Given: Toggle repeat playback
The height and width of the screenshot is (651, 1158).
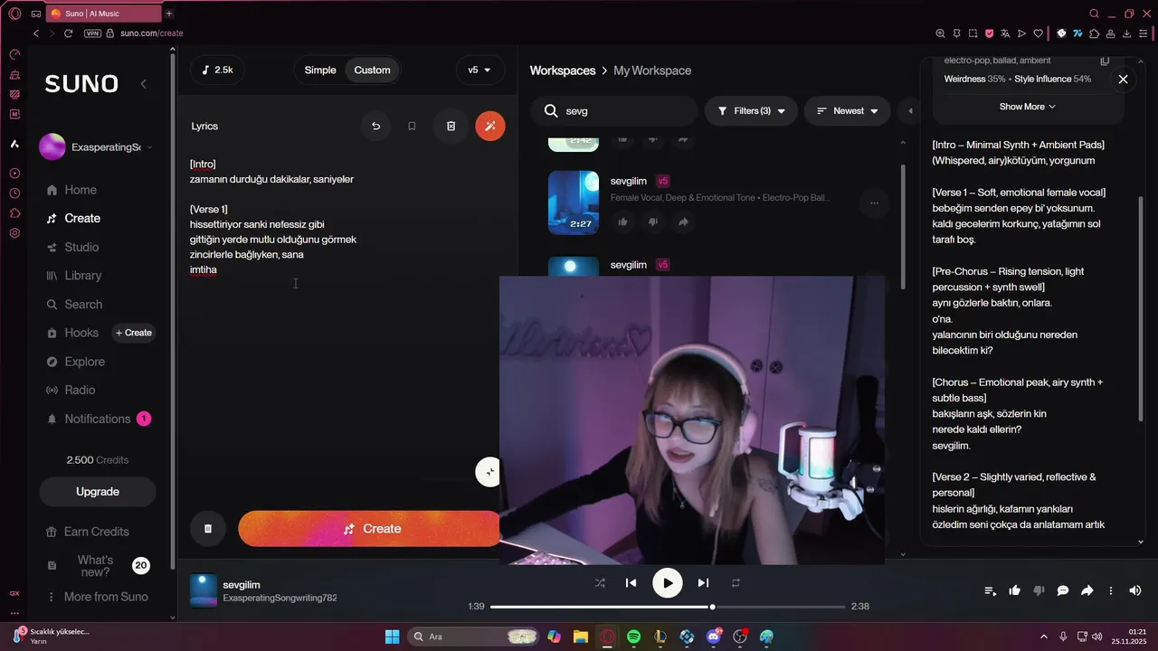Looking at the screenshot, I should click(736, 583).
